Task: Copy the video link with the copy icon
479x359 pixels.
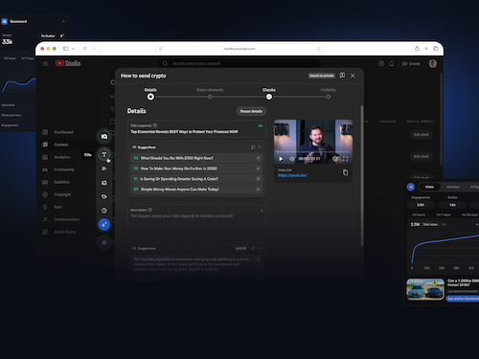Action: 345,172
